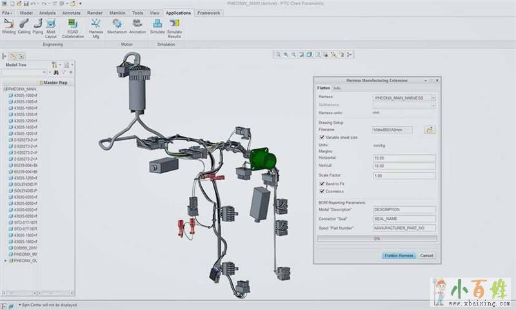Click the Flatten Harness button
The width and height of the screenshot is (516, 310).
(x=399, y=255)
